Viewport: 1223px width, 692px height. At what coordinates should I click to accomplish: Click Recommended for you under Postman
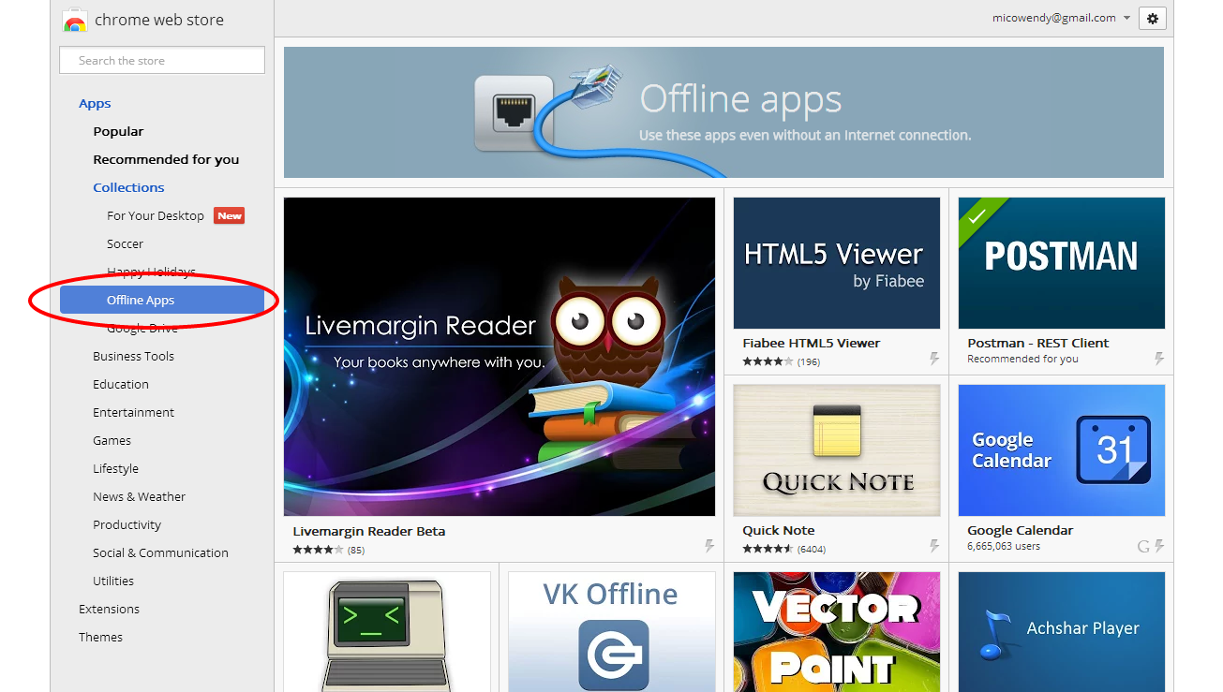pos(1022,359)
